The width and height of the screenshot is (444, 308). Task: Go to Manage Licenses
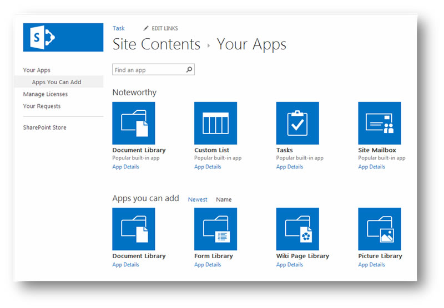pyautogui.click(x=46, y=94)
